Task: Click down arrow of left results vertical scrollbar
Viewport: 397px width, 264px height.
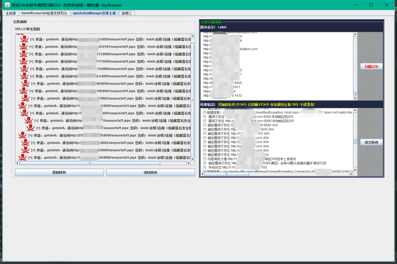Action: click(x=193, y=159)
